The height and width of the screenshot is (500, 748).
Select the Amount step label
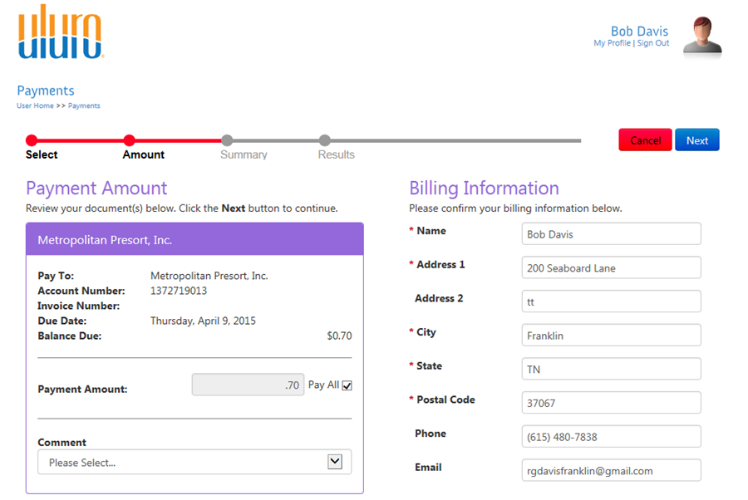click(x=143, y=154)
